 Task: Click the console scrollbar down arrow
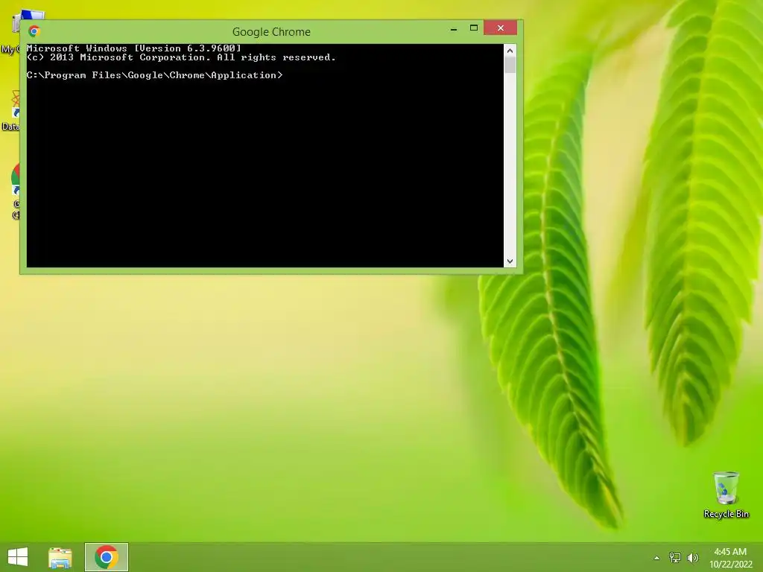[510, 261]
